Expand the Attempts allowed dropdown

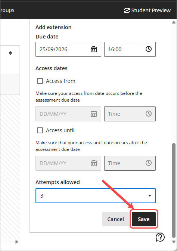96,196
